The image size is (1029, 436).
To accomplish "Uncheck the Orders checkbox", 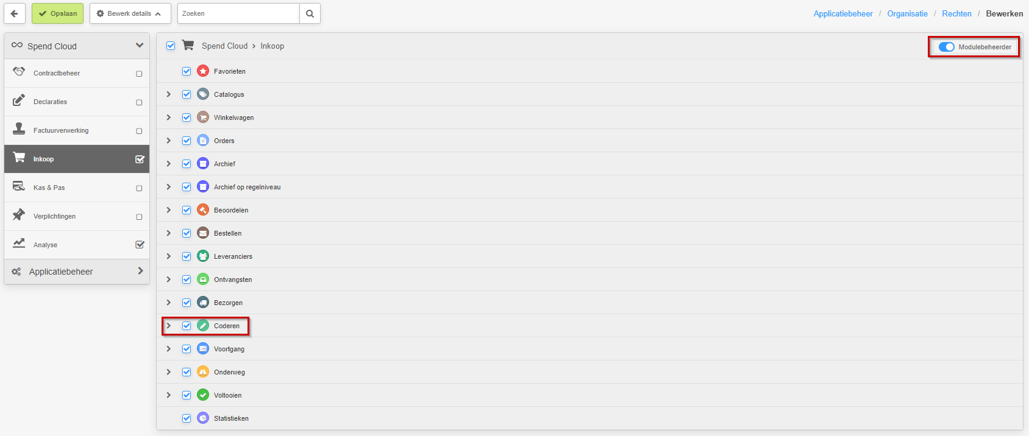I will 187,141.
